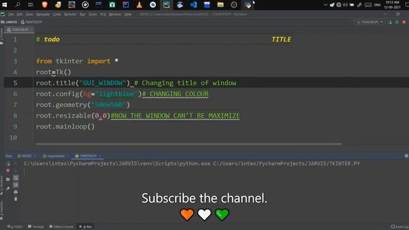Click the pin tab icon in Run panel

click(8, 188)
